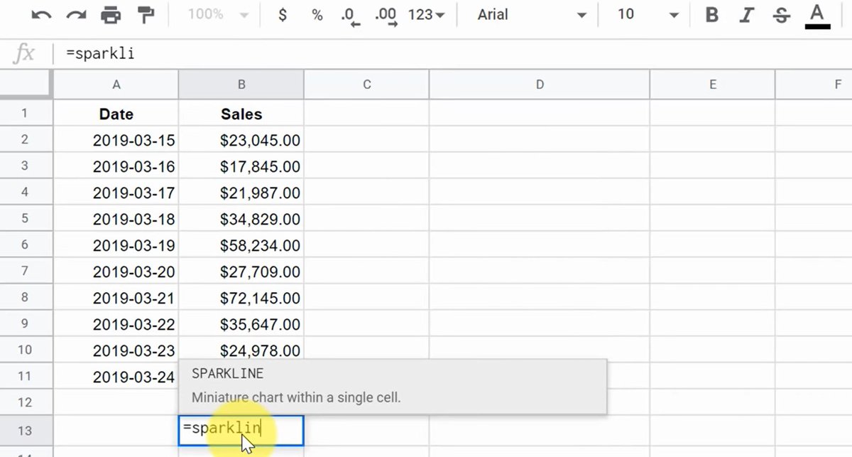Select cell with $23,045.00
The height and width of the screenshot is (457, 852).
(241, 140)
